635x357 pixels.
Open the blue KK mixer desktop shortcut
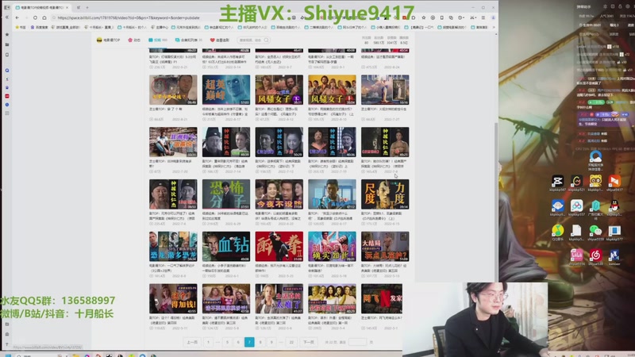click(614, 255)
